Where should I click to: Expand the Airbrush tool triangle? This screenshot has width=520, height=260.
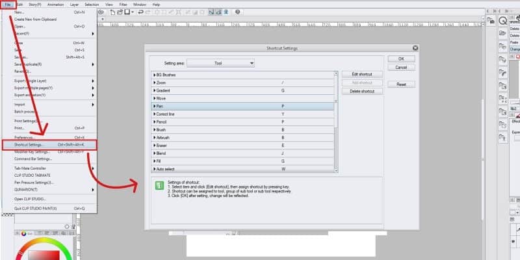(155, 138)
